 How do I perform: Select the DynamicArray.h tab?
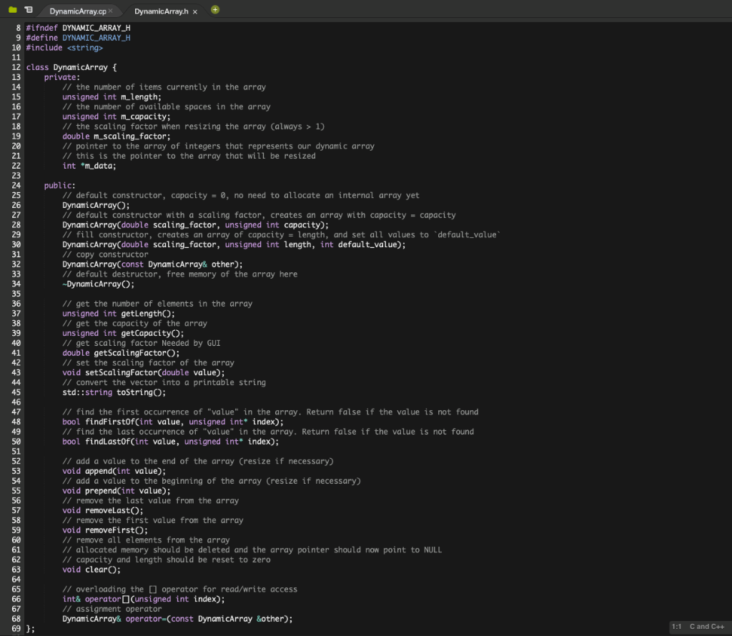[x=163, y=11]
